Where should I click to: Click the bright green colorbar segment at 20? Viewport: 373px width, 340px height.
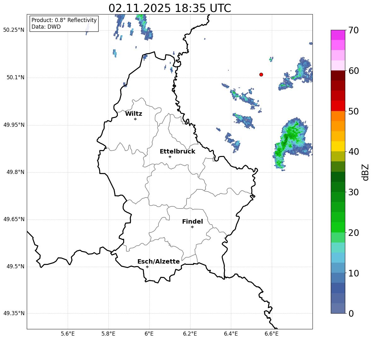tap(338, 227)
